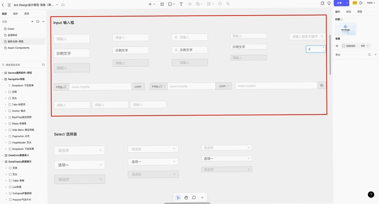Click the collapse-all layers icon beside search
This screenshot has height=204, width=379.
click(x=44, y=65)
